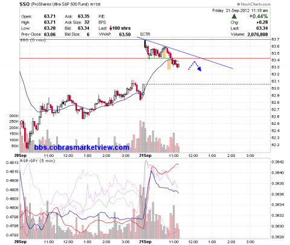Open the StockCharts.com copyright link
290x245 pixels.
[x=254, y=4]
